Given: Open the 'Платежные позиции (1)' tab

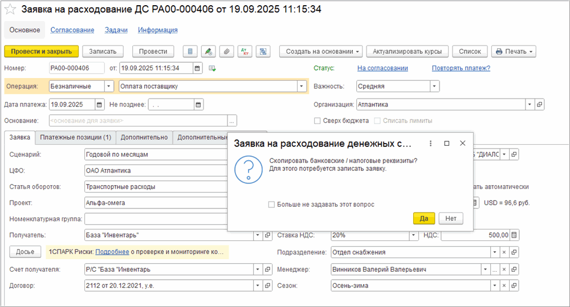Looking at the screenshot, I should 75,137.
